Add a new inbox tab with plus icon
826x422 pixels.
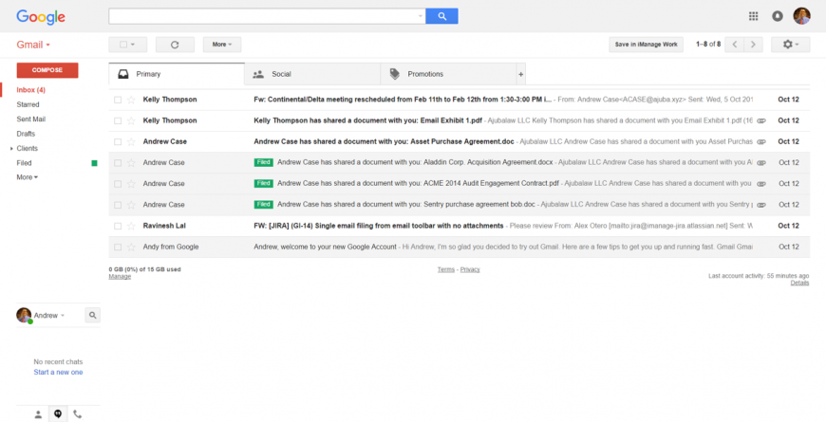[x=521, y=74]
